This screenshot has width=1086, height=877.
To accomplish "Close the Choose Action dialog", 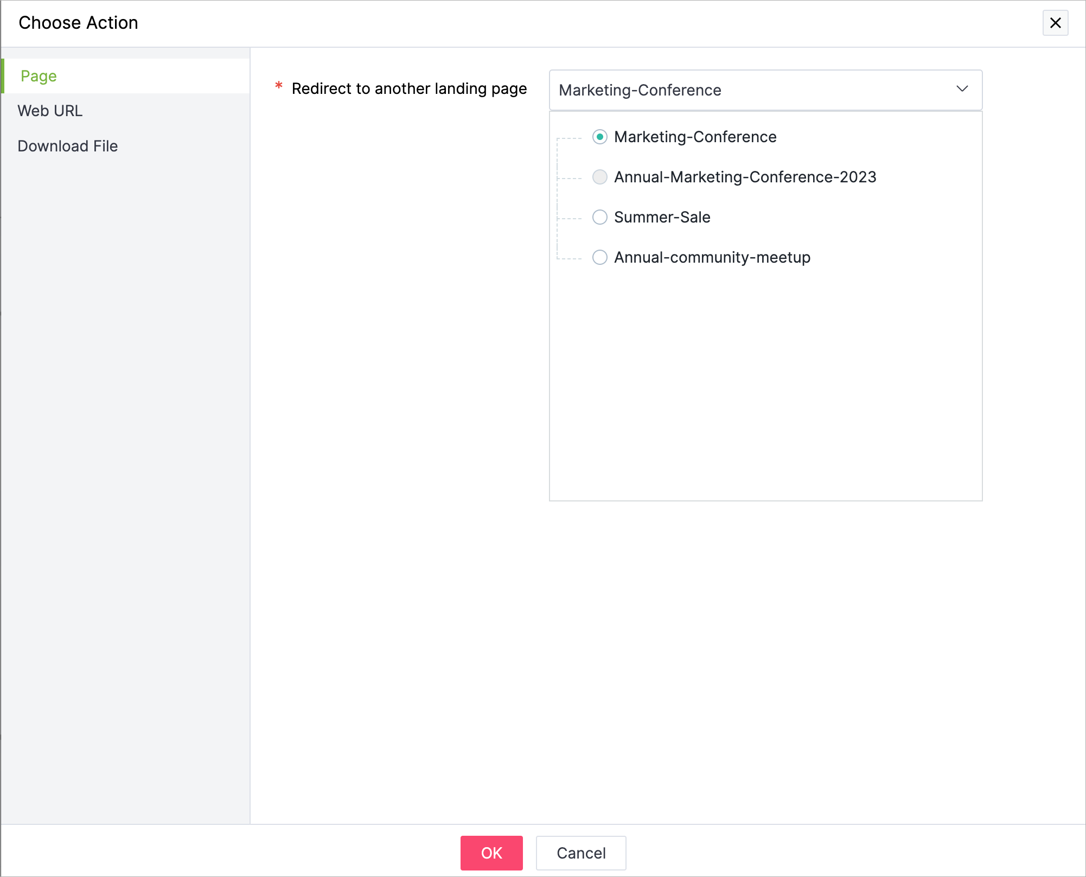I will (1055, 23).
